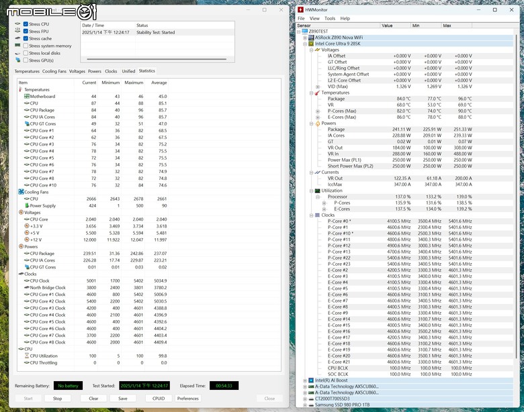Screen dimensions: 524x412
Task: Click the HWMonitor Voltages lightning icon
Action: [x=317, y=50]
